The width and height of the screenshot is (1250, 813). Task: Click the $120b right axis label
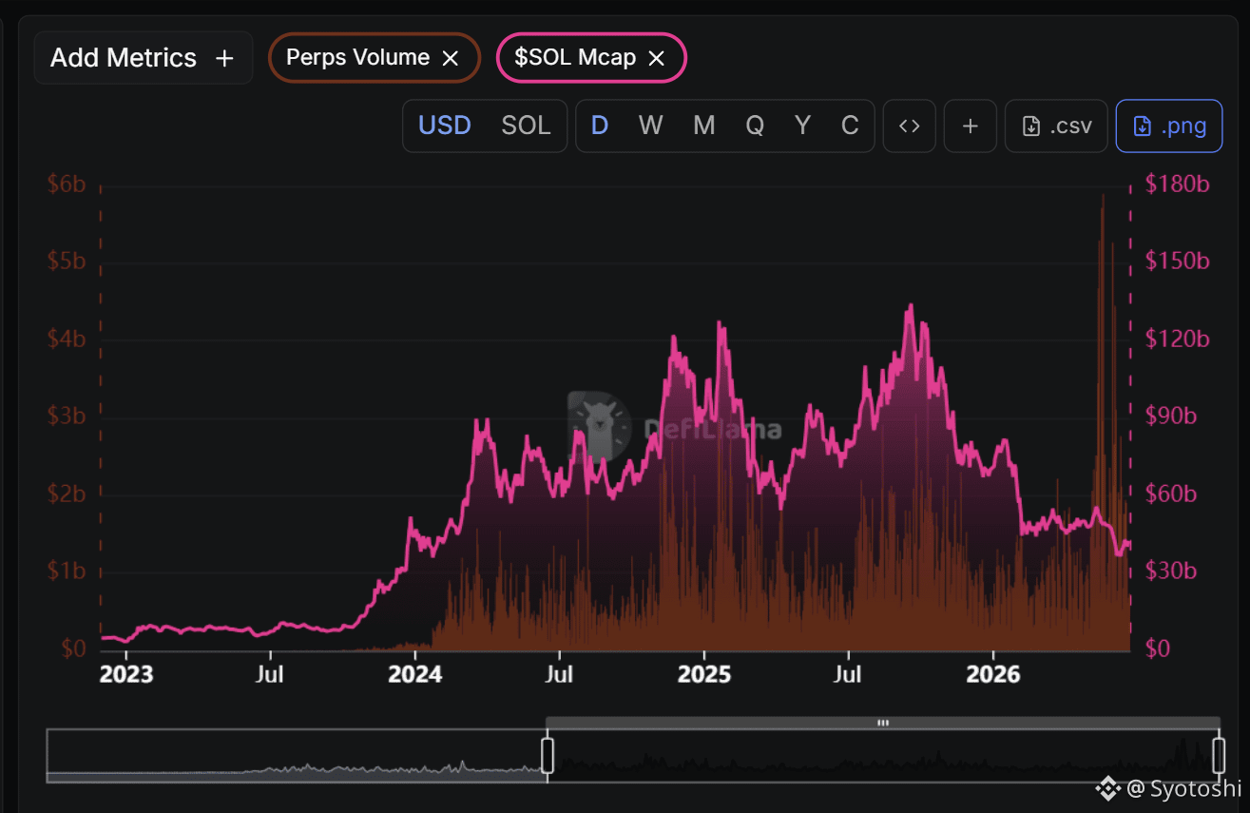[1178, 339]
